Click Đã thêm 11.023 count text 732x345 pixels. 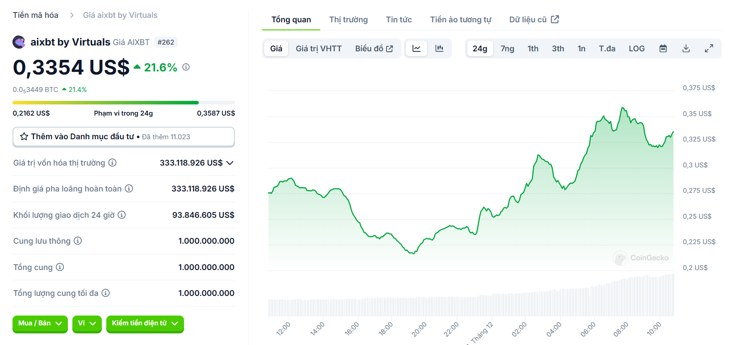click(x=166, y=137)
